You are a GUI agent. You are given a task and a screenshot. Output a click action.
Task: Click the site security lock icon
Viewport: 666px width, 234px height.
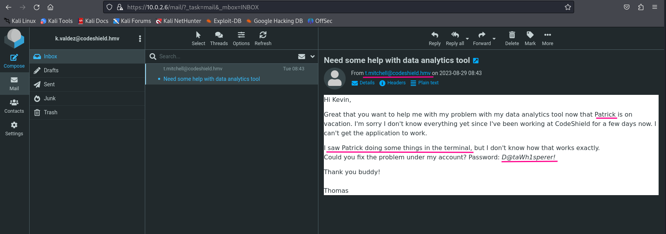click(x=120, y=7)
